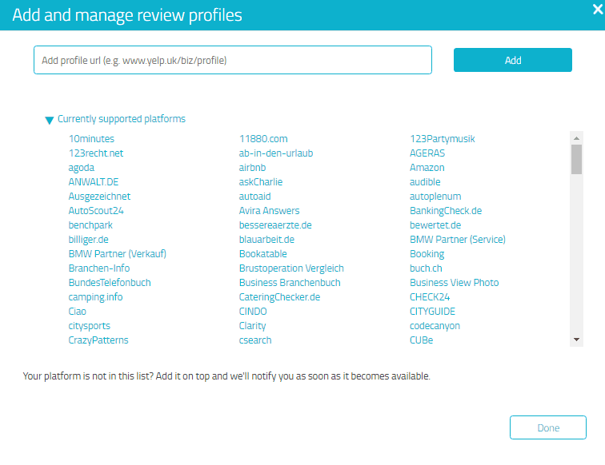Collapse Currently supported platforms triangle
The image size is (605, 465).
pyautogui.click(x=49, y=120)
